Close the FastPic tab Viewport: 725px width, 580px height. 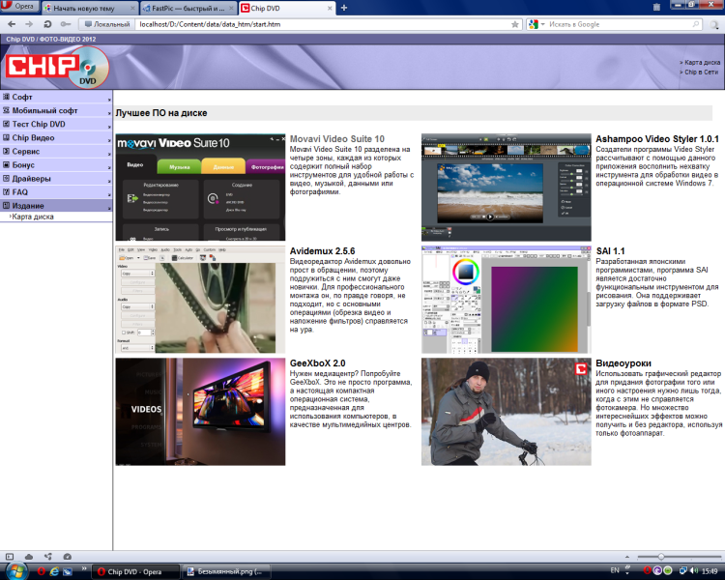[x=231, y=9]
